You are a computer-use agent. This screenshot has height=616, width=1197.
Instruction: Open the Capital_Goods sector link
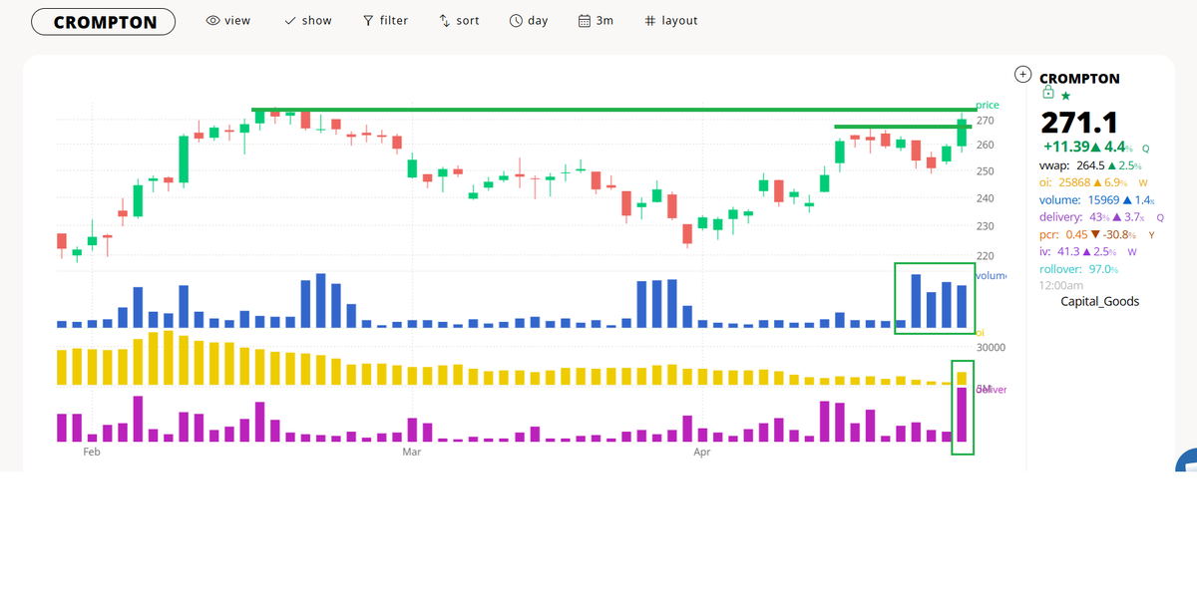point(1099,301)
